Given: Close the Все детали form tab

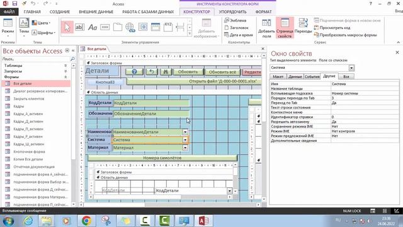Looking at the screenshot, I should (263, 49).
